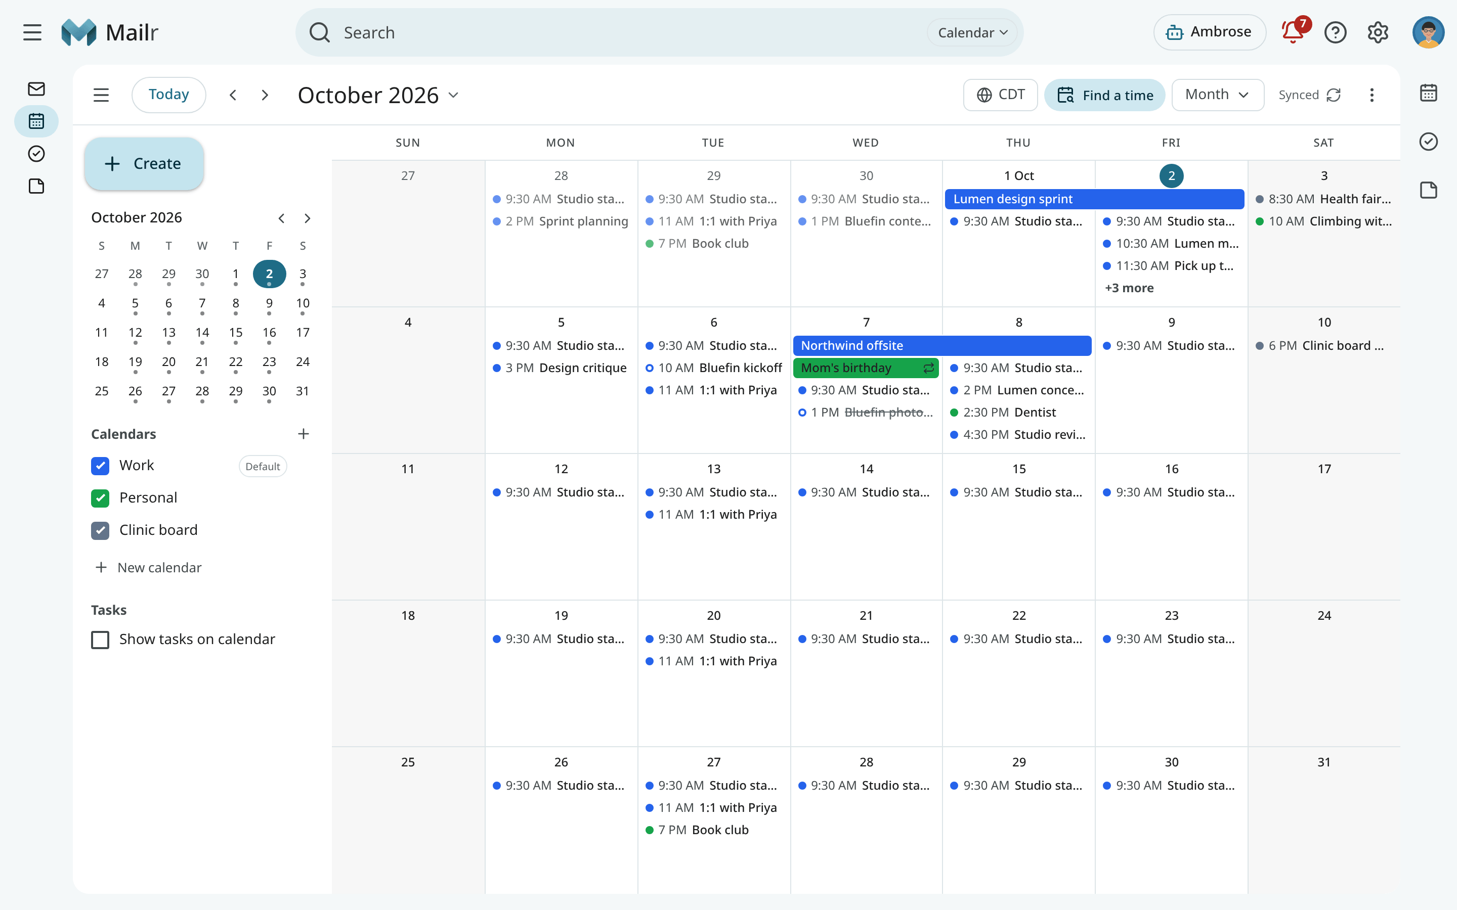1457x910 pixels.
Task: Click recurring icon on Mom's birthday
Action: (x=928, y=368)
